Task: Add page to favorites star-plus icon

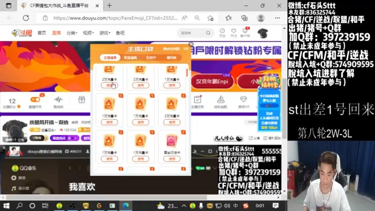Action: [210, 18]
